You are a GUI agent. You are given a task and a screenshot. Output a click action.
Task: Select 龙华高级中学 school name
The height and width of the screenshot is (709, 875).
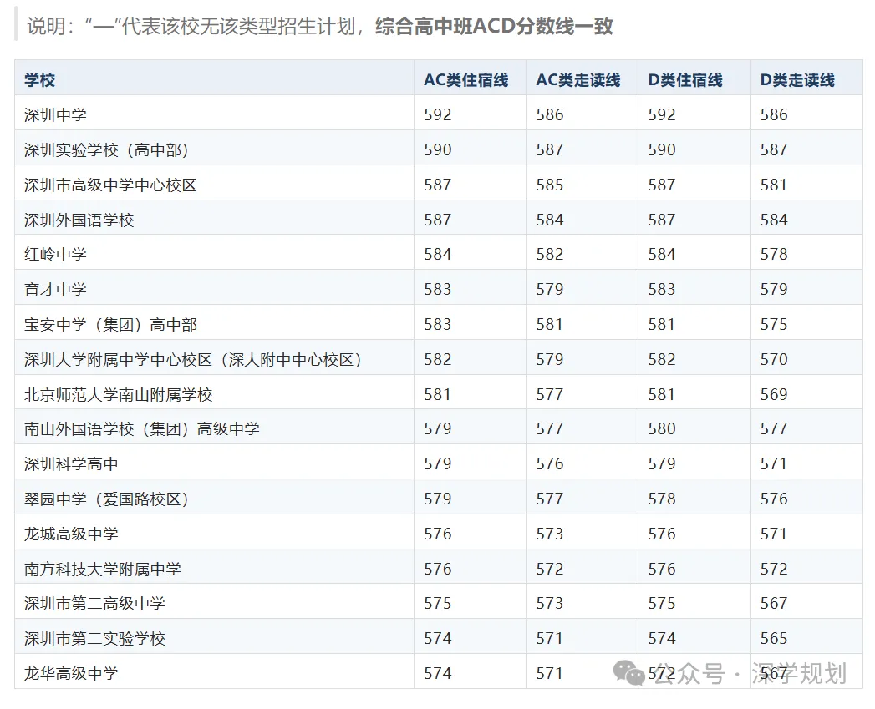71,674
